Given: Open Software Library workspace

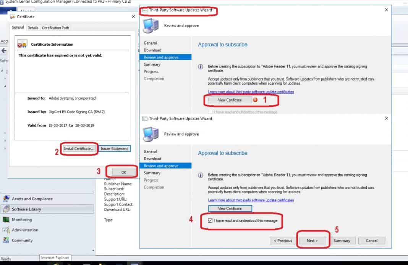Looking at the screenshot, I should 47,209.
